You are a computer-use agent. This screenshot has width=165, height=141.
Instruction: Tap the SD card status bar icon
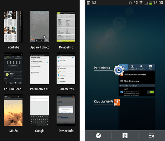pos(89,3)
